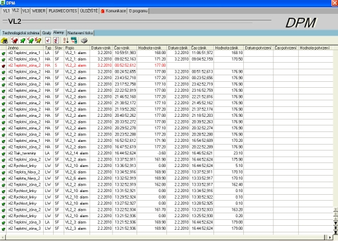Sort by the Jméno column header

point(25,48)
